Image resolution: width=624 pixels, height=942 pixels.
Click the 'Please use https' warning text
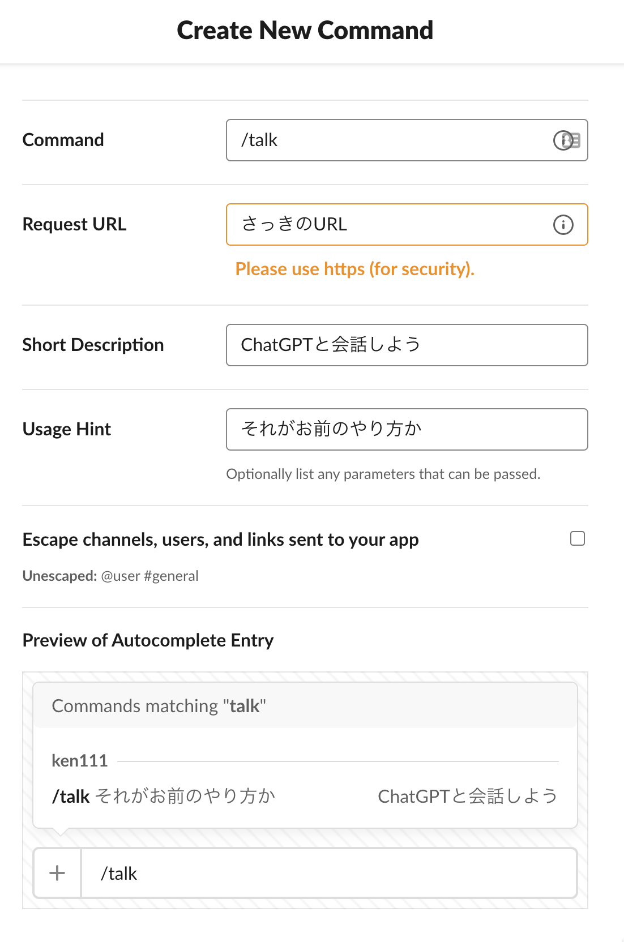point(355,269)
